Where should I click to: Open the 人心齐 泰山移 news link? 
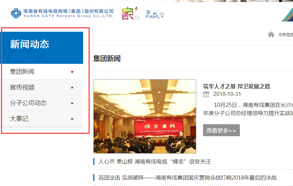tap(155, 162)
